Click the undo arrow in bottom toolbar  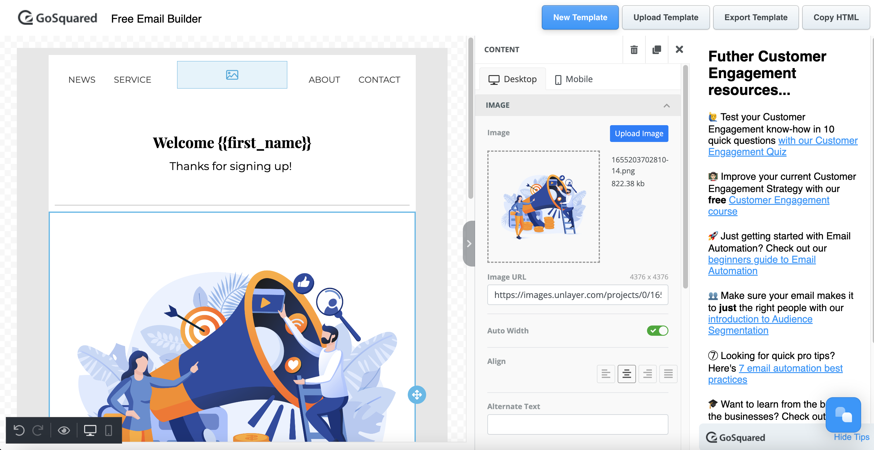click(19, 430)
